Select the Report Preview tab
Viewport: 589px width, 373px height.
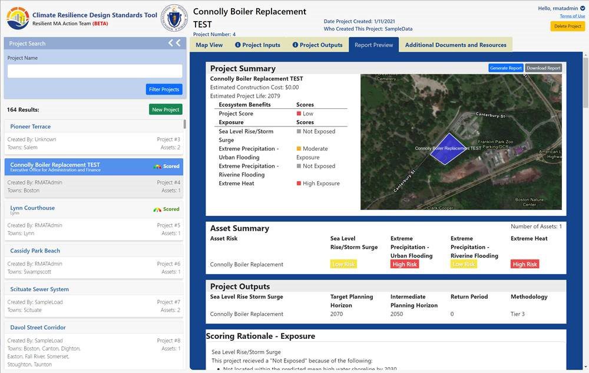coord(374,45)
